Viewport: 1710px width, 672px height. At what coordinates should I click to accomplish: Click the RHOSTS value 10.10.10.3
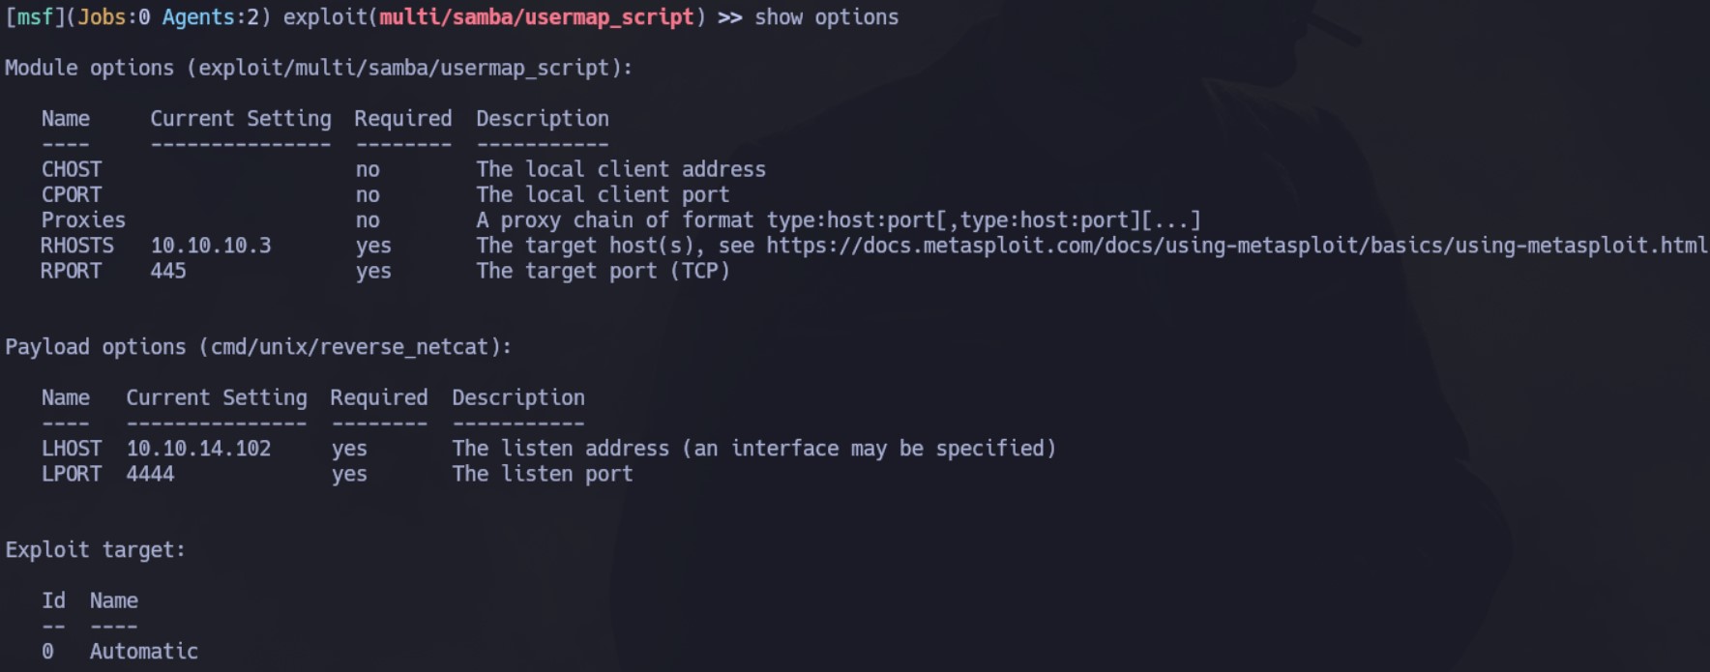point(211,246)
